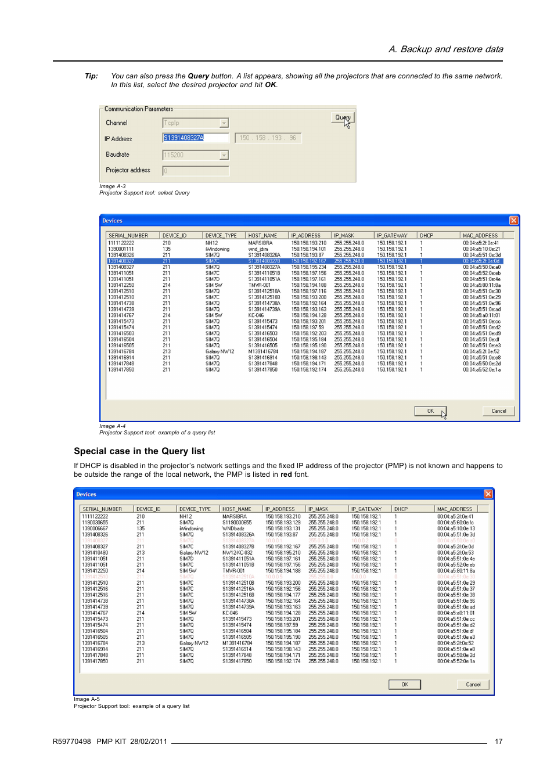Sort by IP_GATEWAY header in Image A-4 list
The image size is (554, 784).
tap(396, 236)
